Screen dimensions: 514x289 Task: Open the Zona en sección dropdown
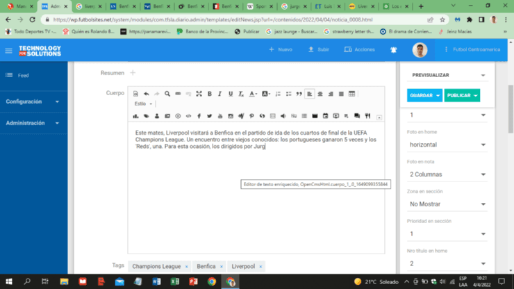pos(447,204)
